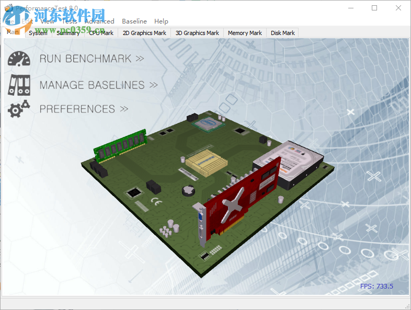Click the binders Manage Baselines icon

[19, 85]
